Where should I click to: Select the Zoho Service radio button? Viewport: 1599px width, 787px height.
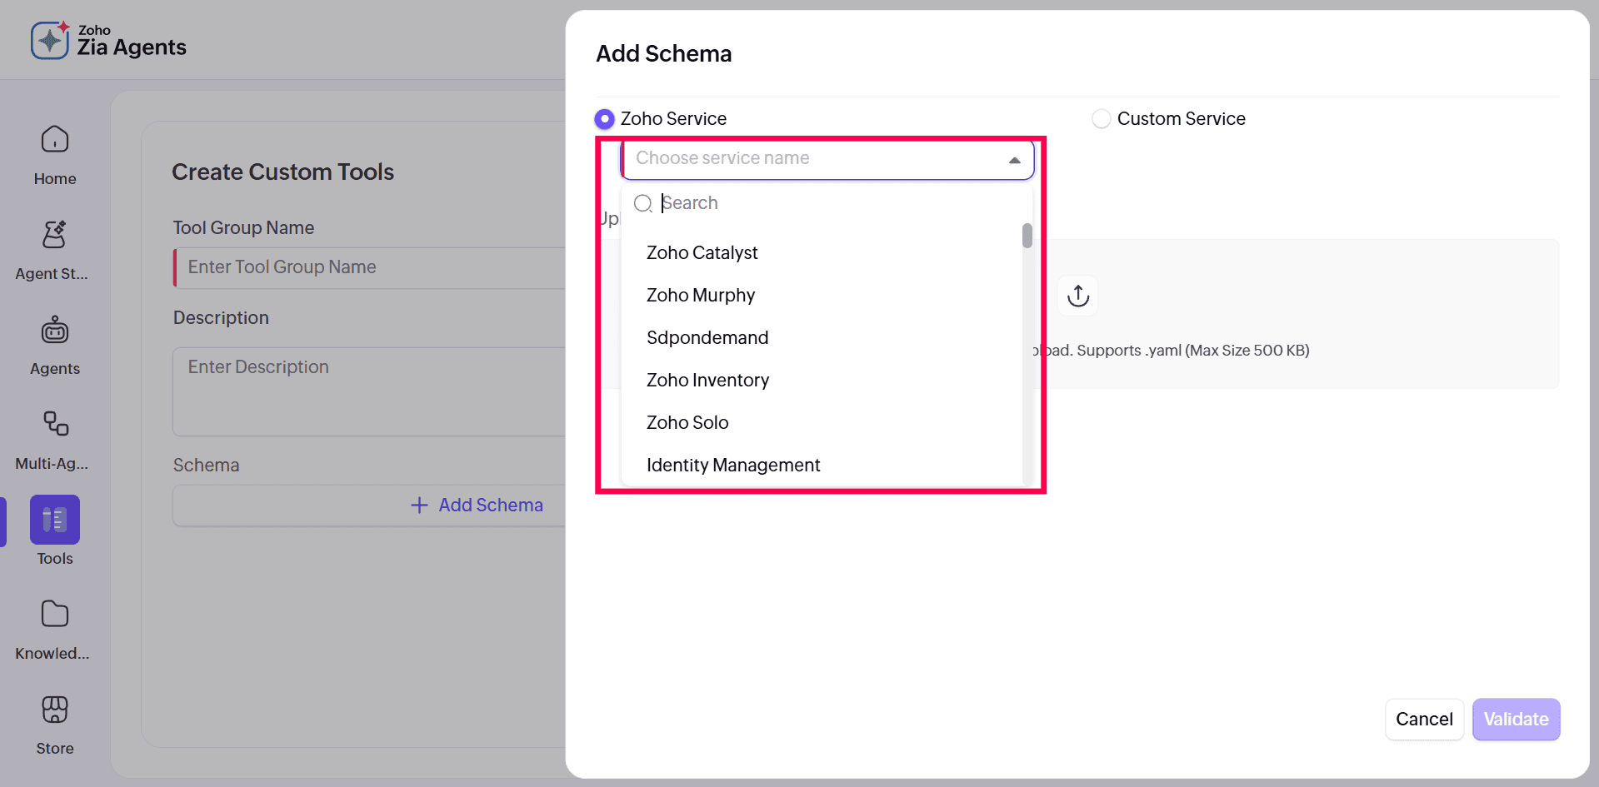(x=605, y=119)
